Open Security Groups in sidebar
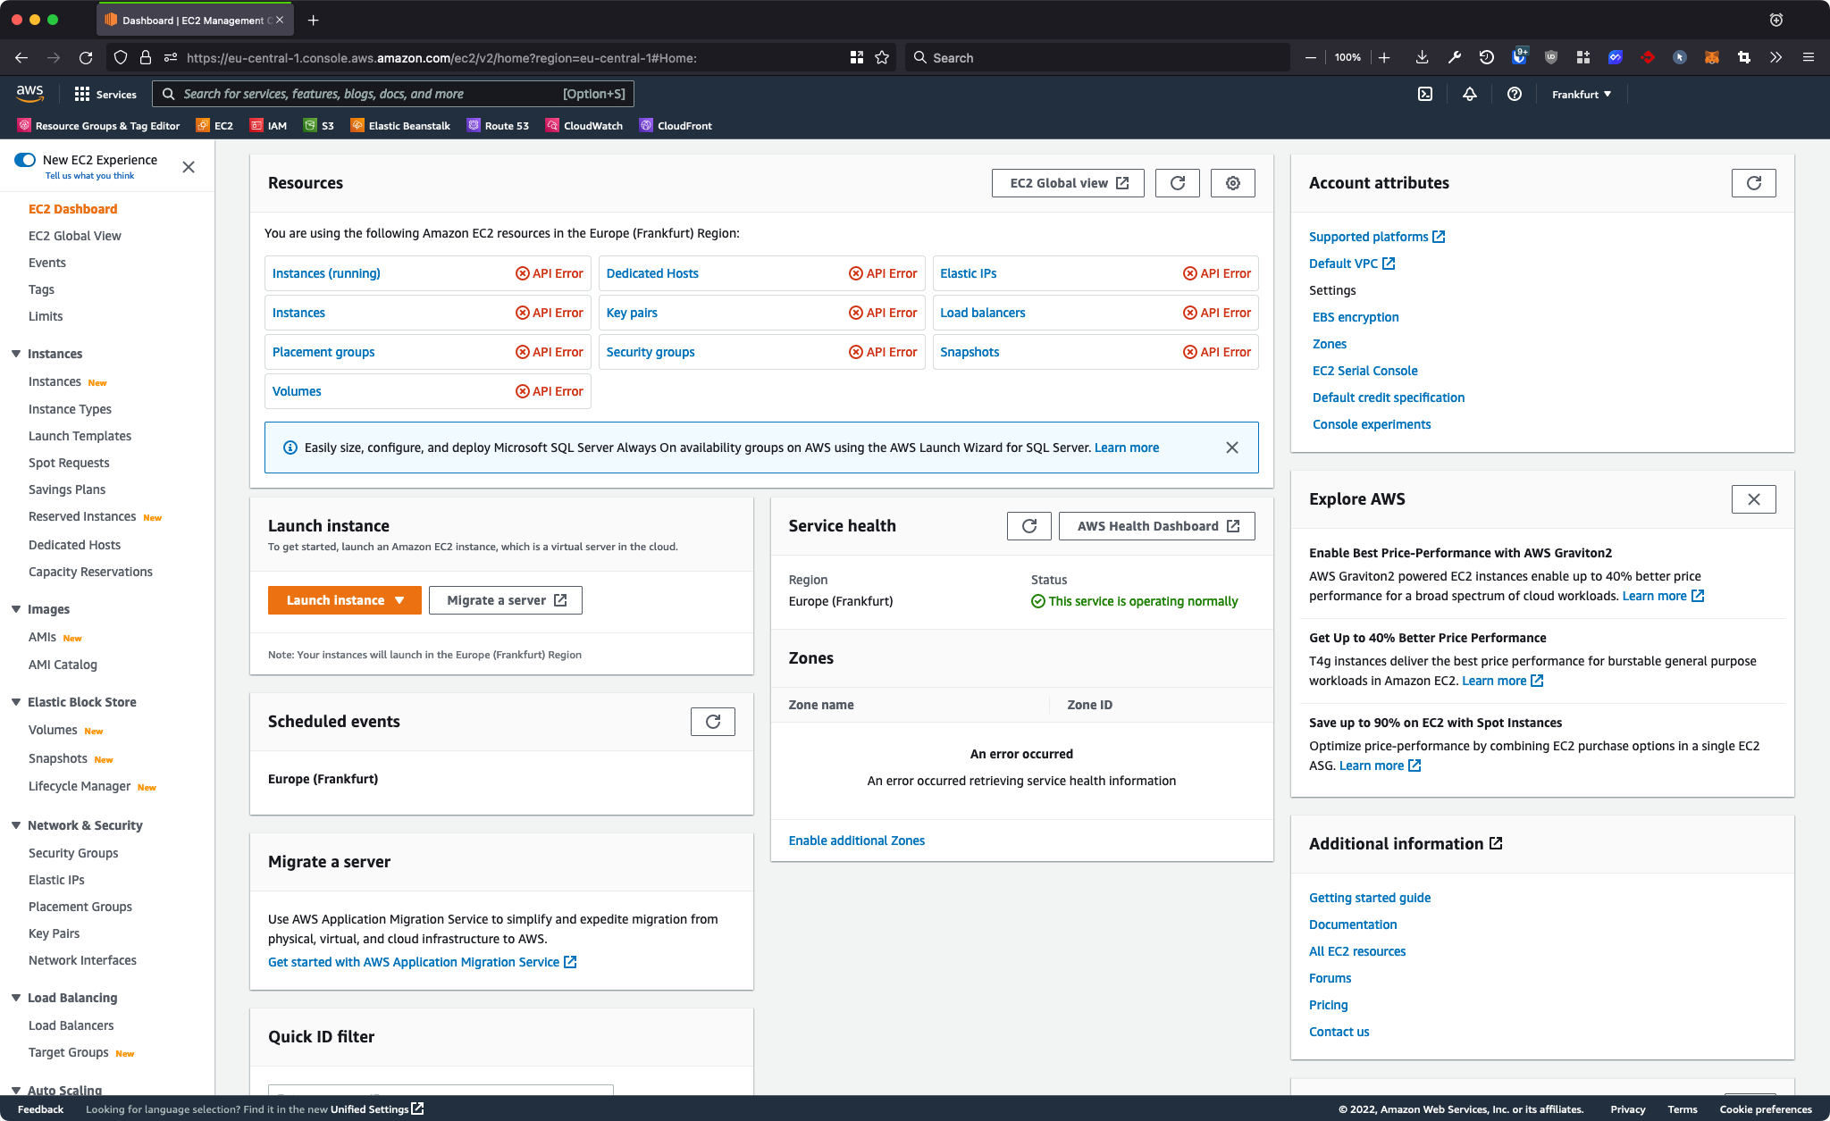Screen dimensions: 1830x1121 click(x=73, y=853)
